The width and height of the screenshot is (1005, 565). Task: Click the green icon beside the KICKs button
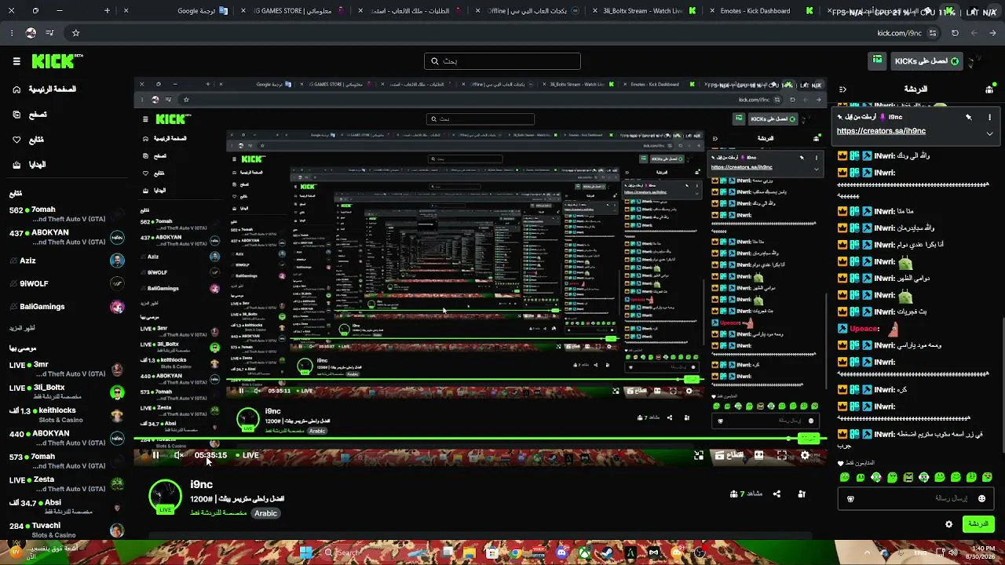877,60
